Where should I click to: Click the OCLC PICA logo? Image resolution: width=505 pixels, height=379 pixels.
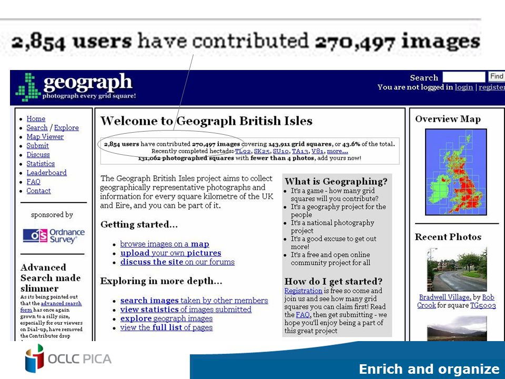pyautogui.click(x=68, y=358)
